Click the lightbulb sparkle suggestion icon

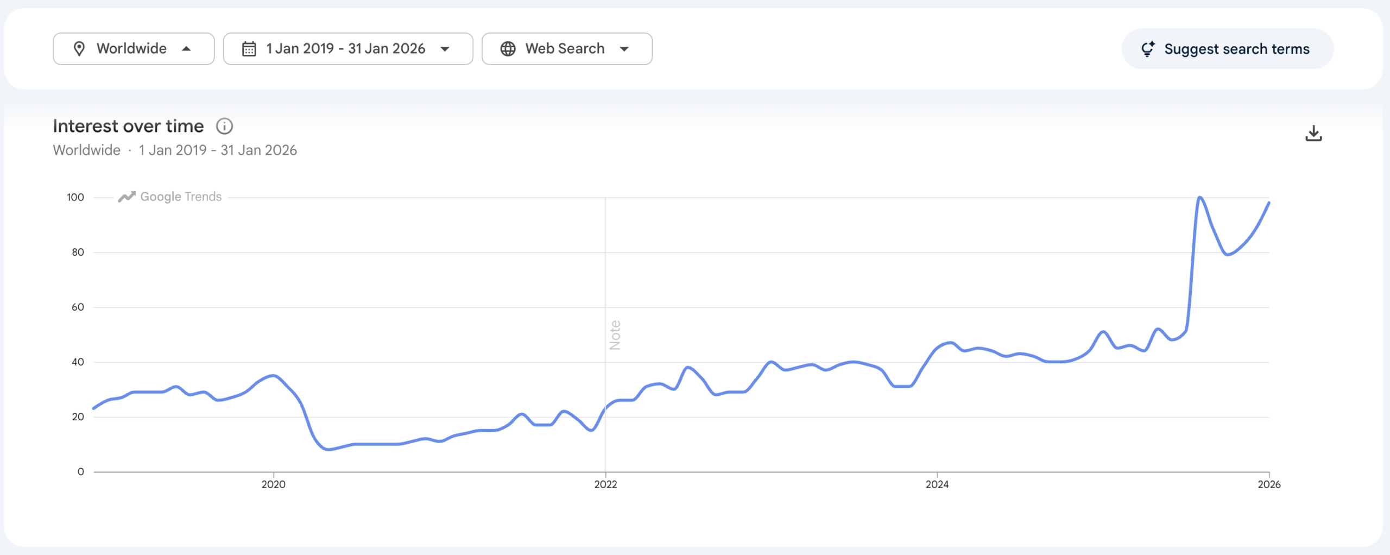pos(1148,49)
